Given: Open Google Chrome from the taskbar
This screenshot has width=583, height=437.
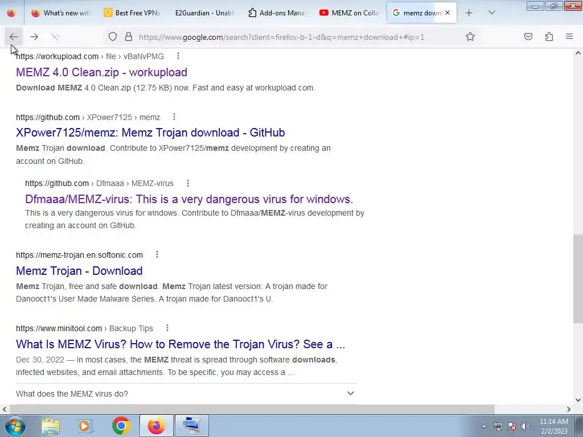Looking at the screenshot, I should (x=121, y=426).
